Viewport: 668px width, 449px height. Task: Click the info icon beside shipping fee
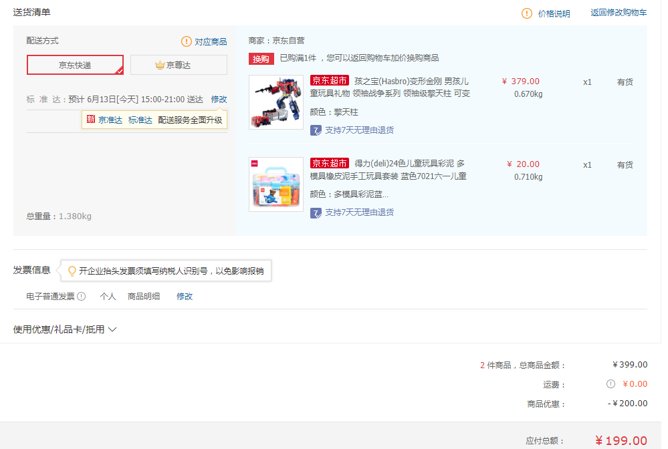[x=610, y=384]
